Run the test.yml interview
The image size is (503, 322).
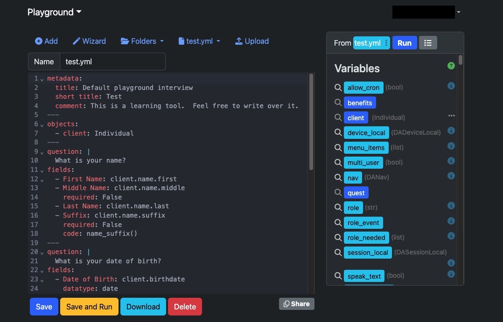point(404,42)
